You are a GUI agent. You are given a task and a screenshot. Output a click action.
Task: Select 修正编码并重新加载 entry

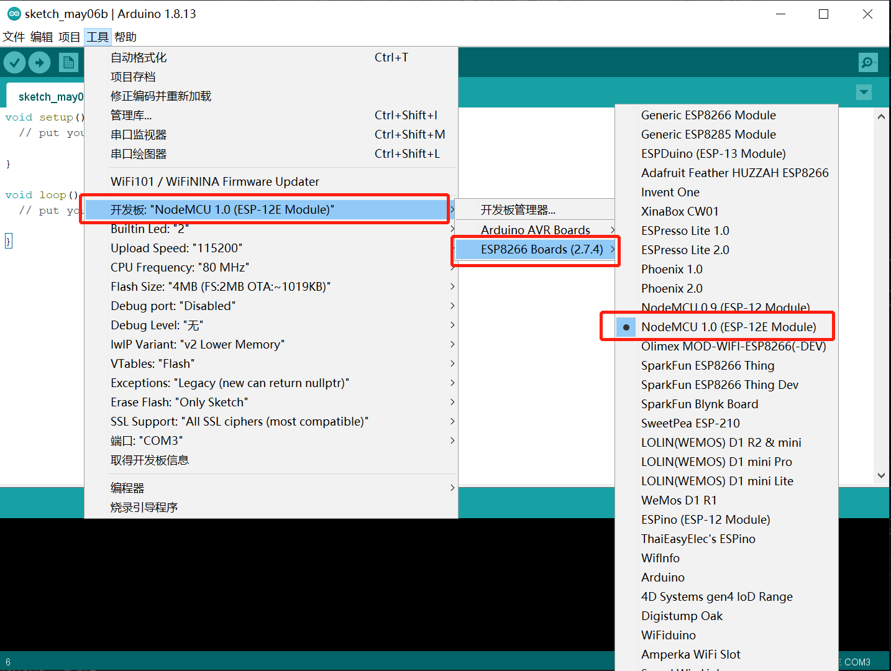tap(271, 96)
